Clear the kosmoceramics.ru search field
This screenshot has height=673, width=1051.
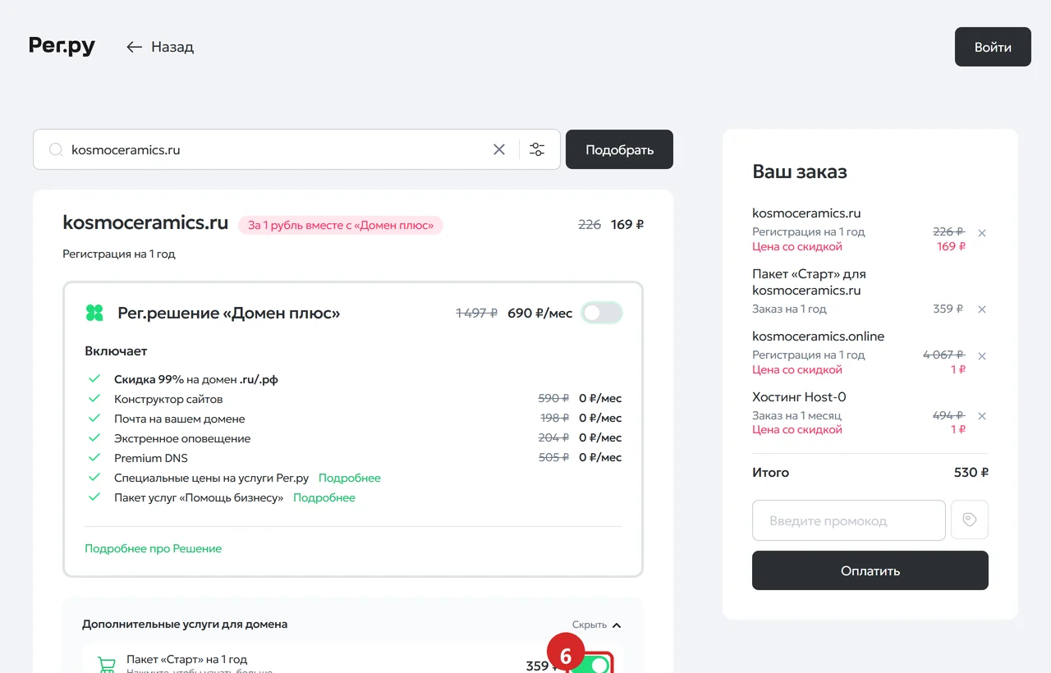499,149
